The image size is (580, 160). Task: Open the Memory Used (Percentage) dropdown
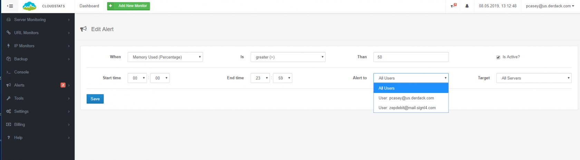165,57
